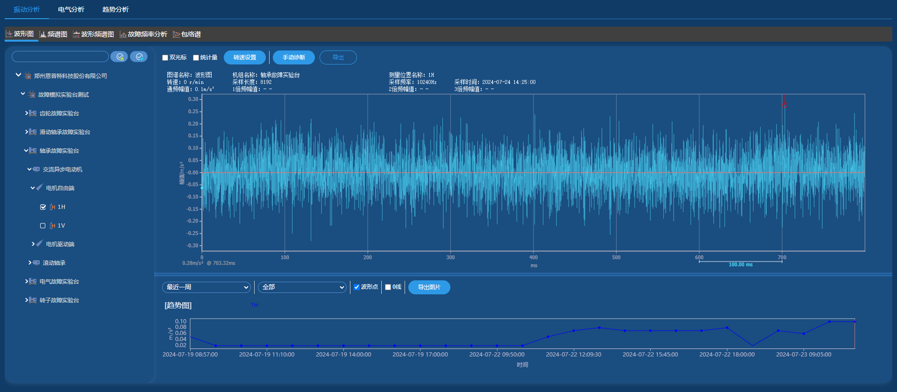Image resolution: width=897 pixels, height=392 pixels.
Task: Expand the 滚动轴承 node
Action: (x=29, y=263)
